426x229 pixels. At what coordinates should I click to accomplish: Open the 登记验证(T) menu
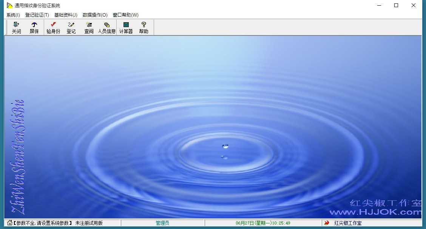[x=37, y=15]
